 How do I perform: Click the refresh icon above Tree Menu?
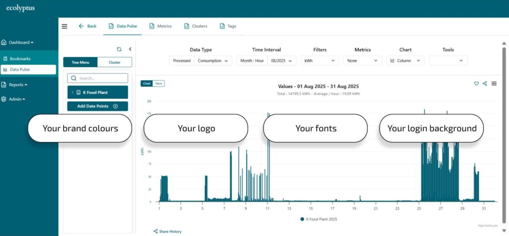[x=119, y=49]
